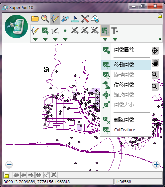Toggle the yellow padlock lock icon
Screen dimensions: 165x187
160,16
